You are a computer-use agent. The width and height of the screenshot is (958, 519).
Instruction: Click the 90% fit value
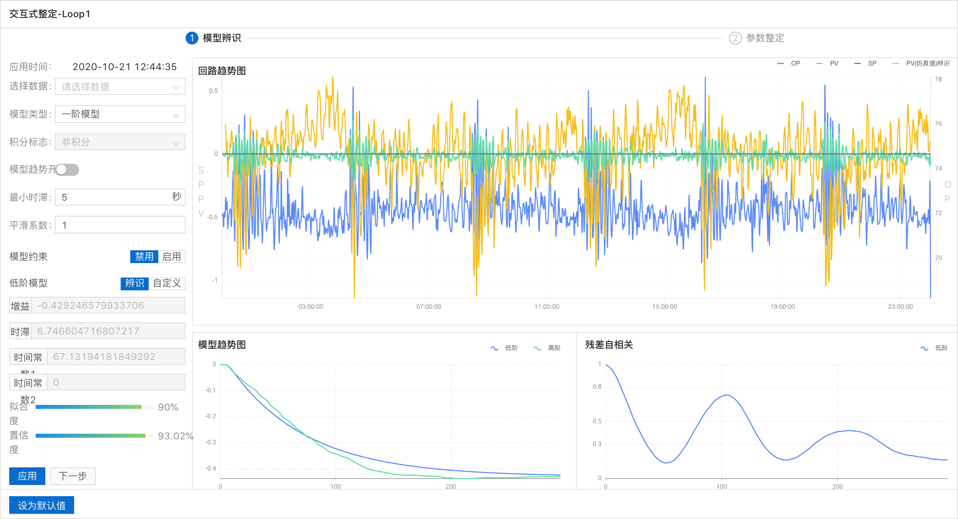coord(168,407)
